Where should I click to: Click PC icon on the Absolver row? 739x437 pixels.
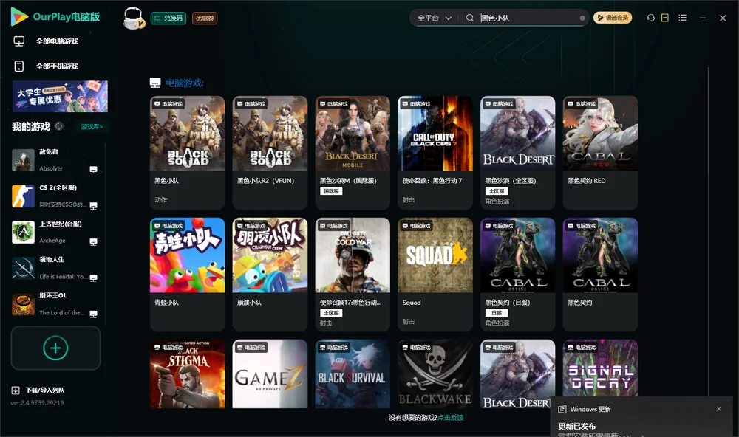tap(93, 170)
